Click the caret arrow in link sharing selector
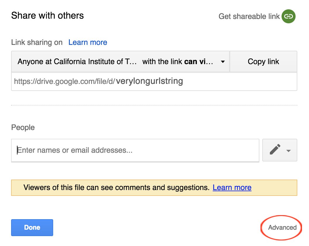The height and width of the screenshot is (246, 309). point(223,62)
